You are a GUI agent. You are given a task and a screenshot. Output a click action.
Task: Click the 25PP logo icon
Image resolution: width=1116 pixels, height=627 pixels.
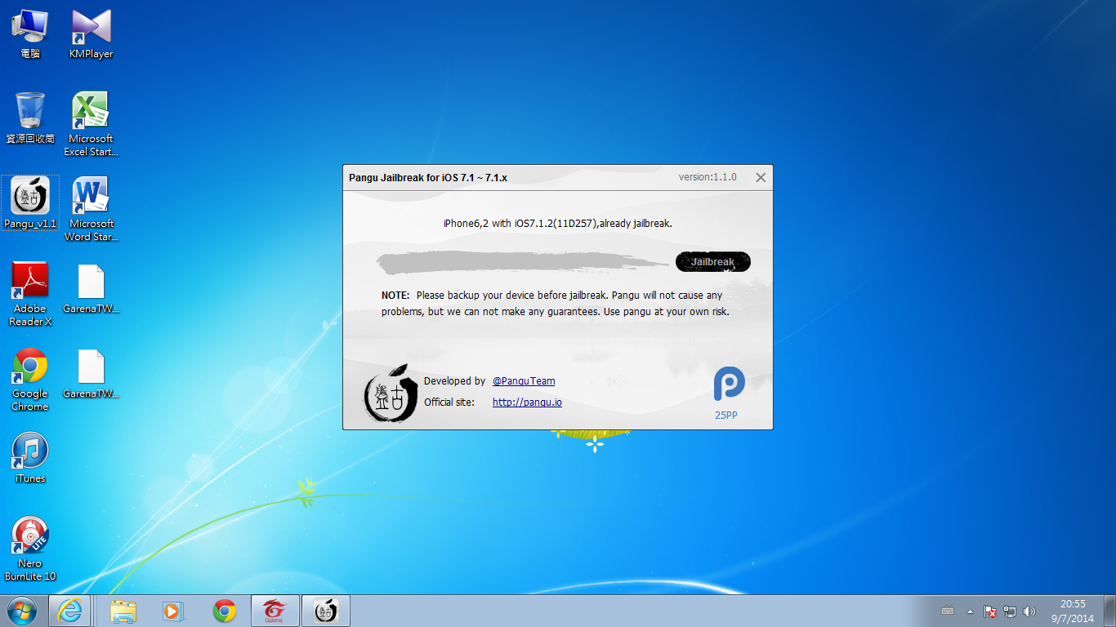pyautogui.click(x=729, y=385)
